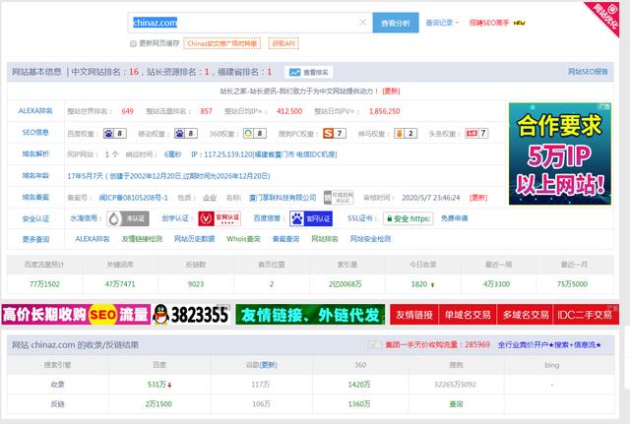Click today's indexed value 1820

pos(419,284)
